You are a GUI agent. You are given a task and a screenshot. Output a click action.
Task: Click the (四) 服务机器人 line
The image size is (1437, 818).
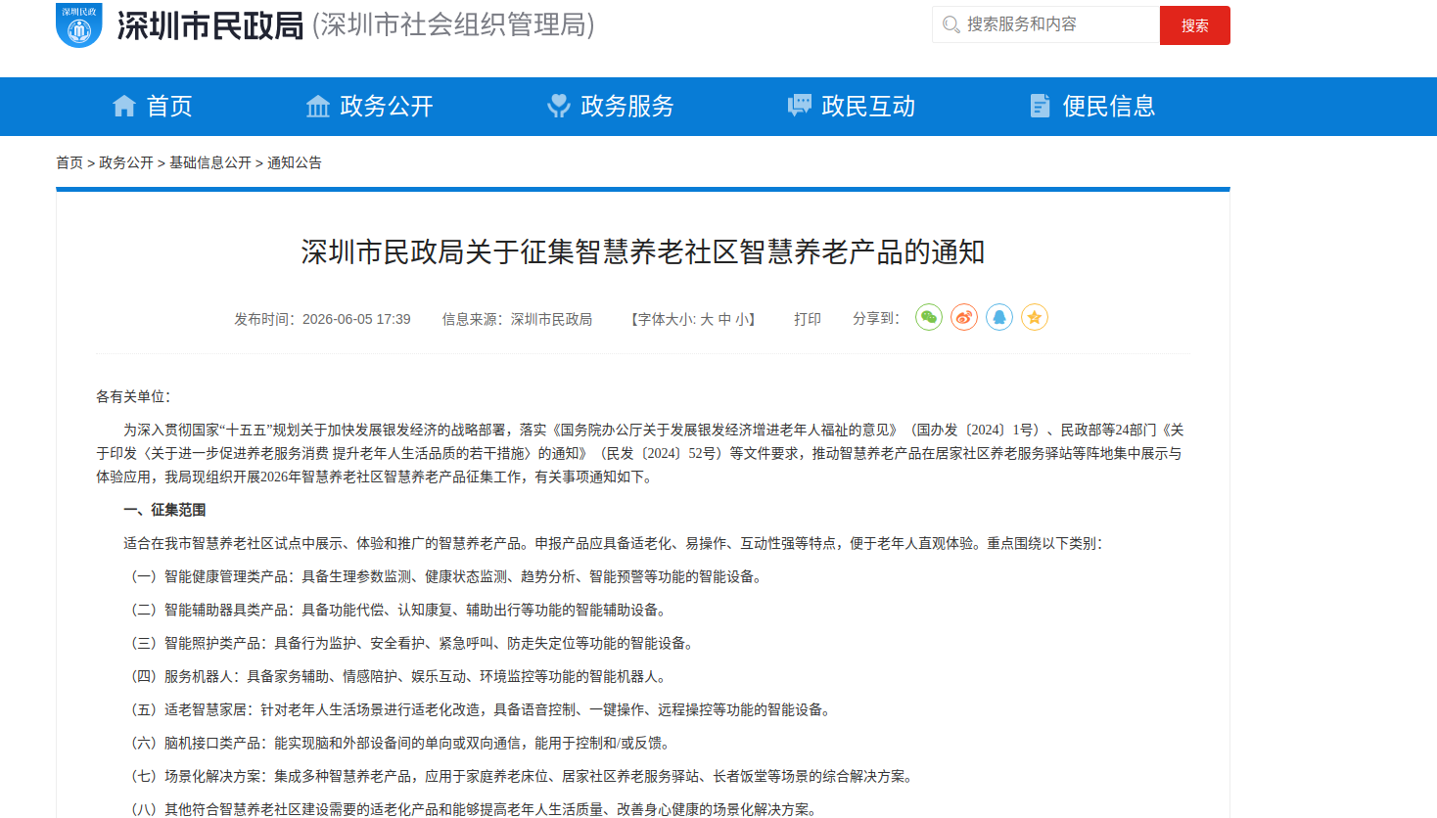[398, 676]
